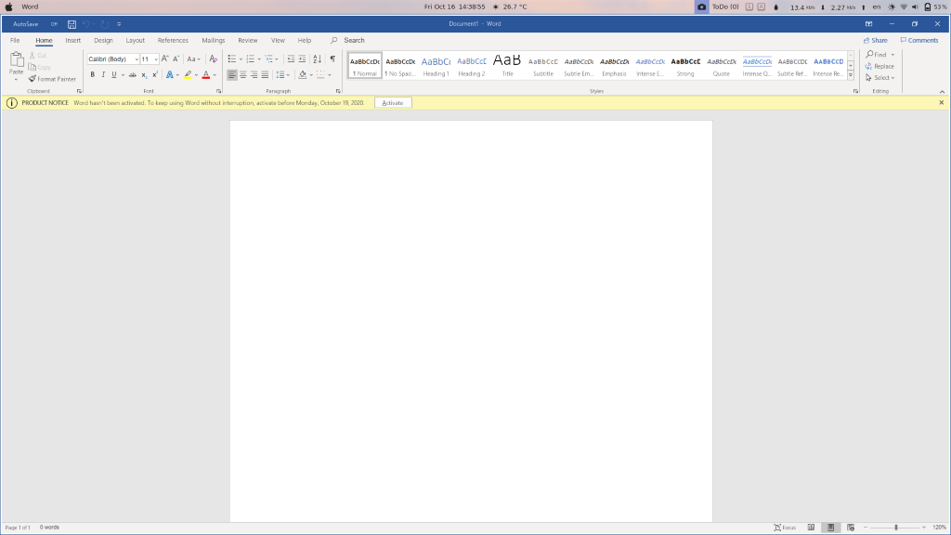Switch to the Layout tab
951x535 pixels.
tap(136, 41)
